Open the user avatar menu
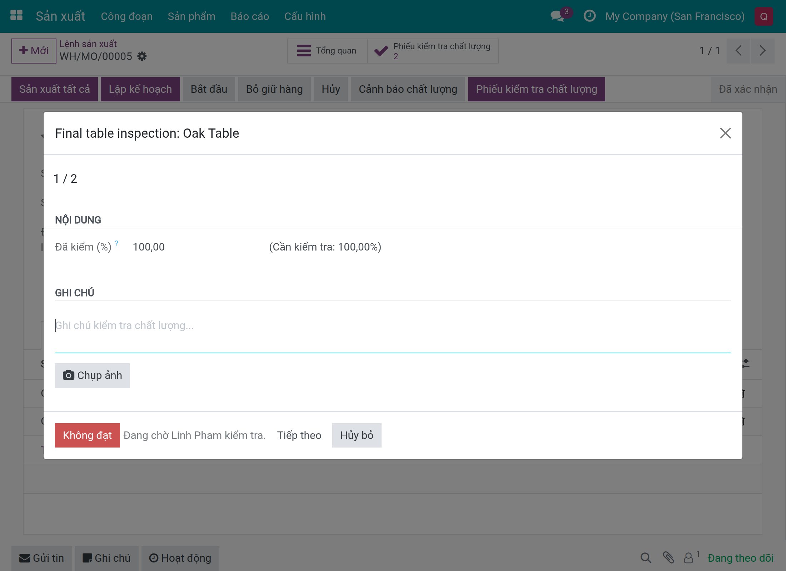786x571 pixels. point(763,16)
